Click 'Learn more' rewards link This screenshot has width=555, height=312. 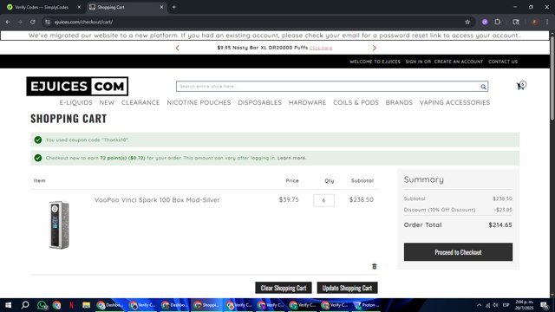point(291,158)
